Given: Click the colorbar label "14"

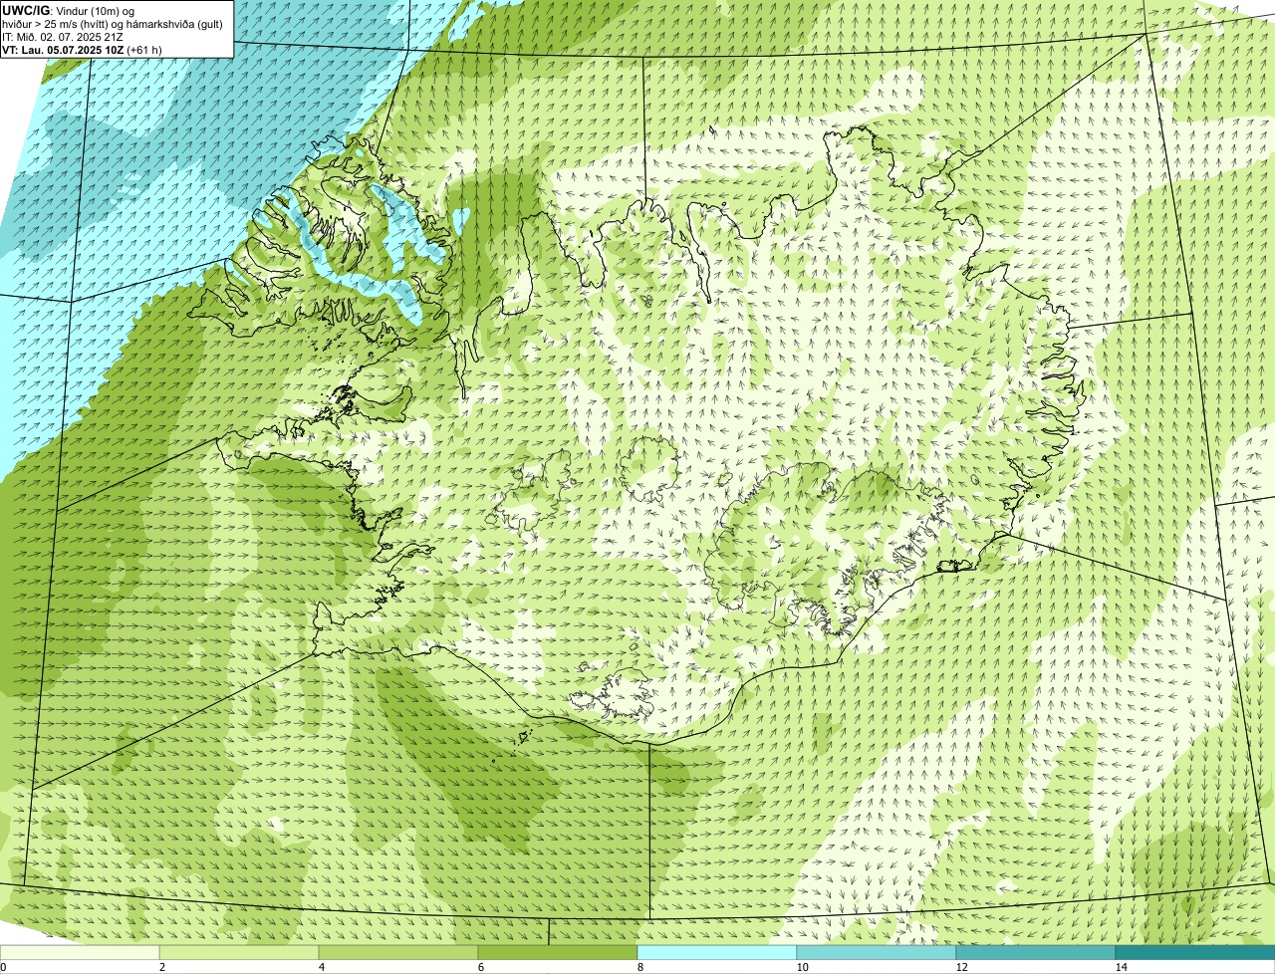Looking at the screenshot, I should click(1121, 967).
